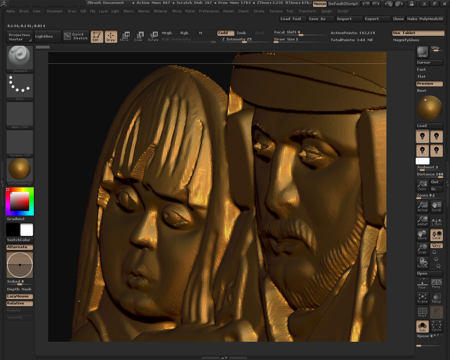Open the Alpha Off selector
The image size is (450, 360).
[x=20, y=115]
